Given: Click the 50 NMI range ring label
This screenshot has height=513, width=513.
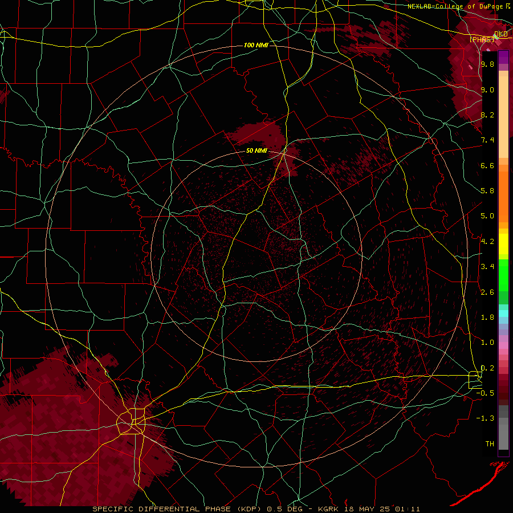Looking at the screenshot, I should [257, 150].
